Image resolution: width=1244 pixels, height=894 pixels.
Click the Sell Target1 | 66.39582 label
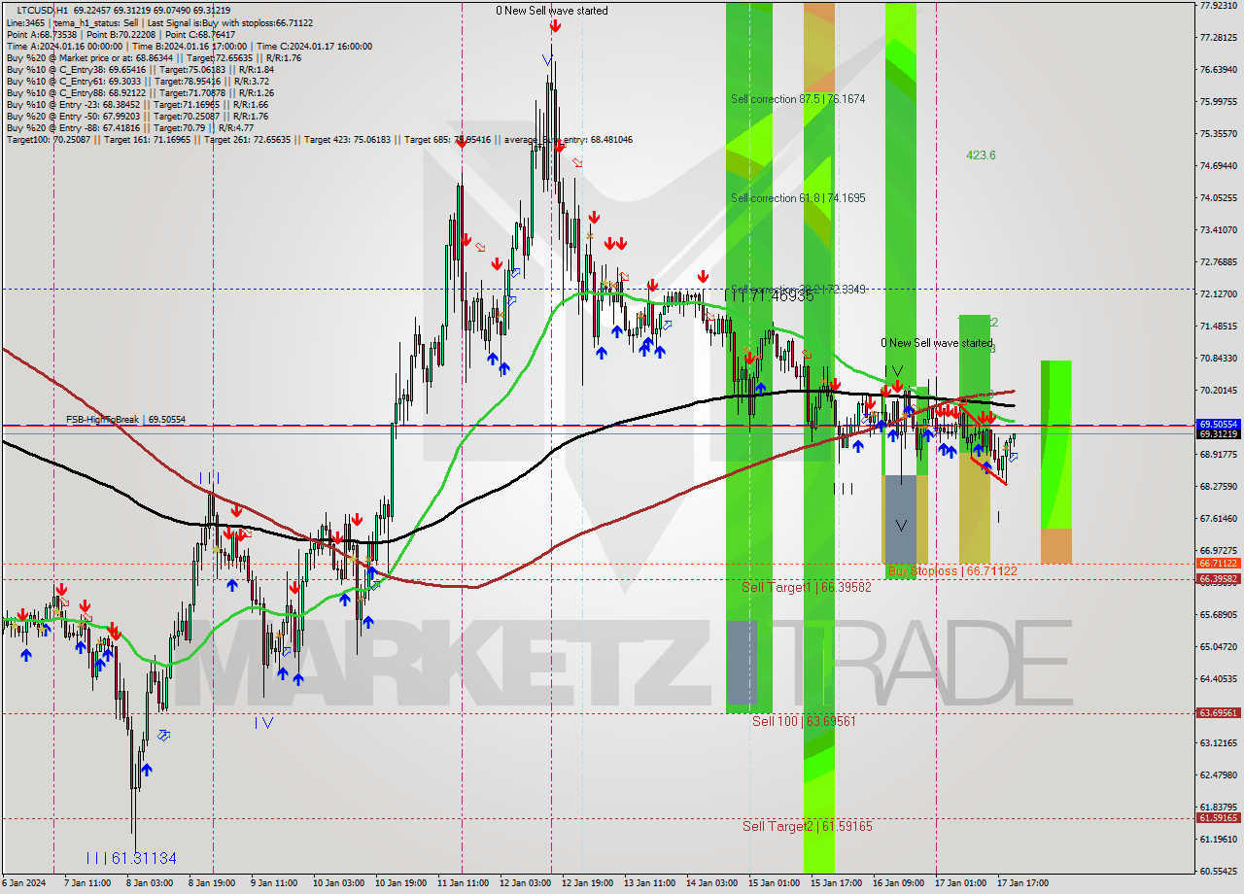[807, 588]
